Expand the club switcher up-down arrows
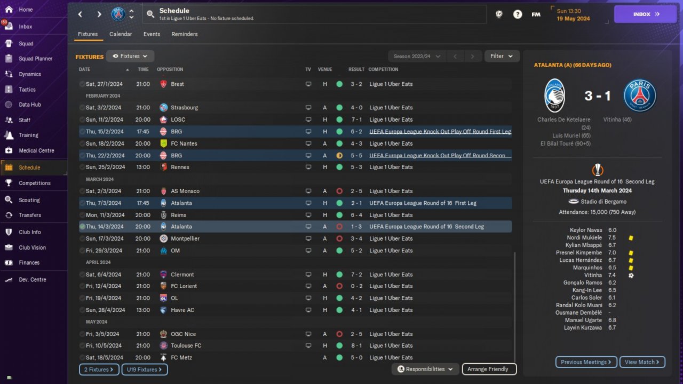The height and width of the screenshot is (384, 683). point(131,14)
